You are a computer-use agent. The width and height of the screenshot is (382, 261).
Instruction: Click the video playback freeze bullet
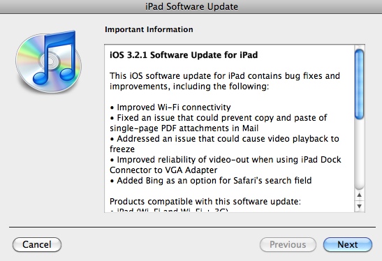click(x=224, y=144)
